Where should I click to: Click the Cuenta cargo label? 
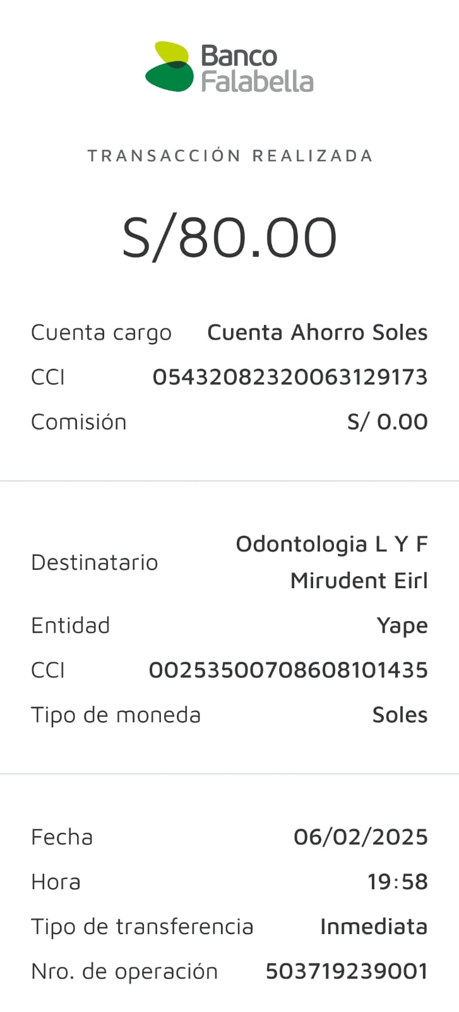pyautogui.click(x=101, y=333)
